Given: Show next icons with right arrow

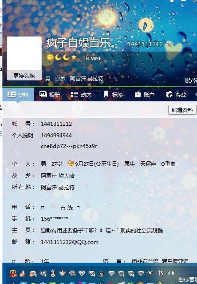Looking at the screenshot, I should [173, 273].
